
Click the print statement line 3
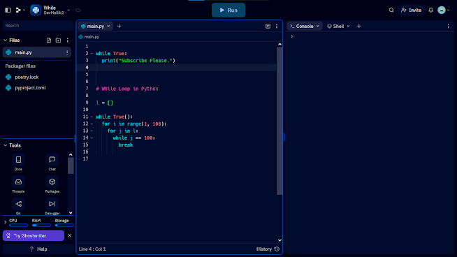[x=138, y=61]
